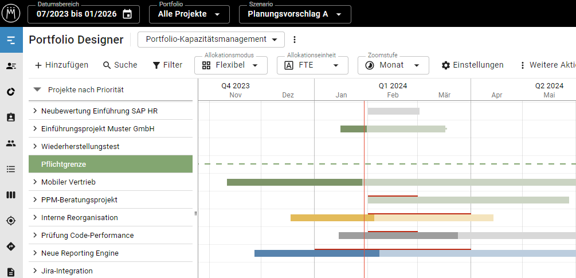The height and width of the screenshot is (278, 576).
Task: Open the person-with-lines sidebar icon
Action: [11, 66]
